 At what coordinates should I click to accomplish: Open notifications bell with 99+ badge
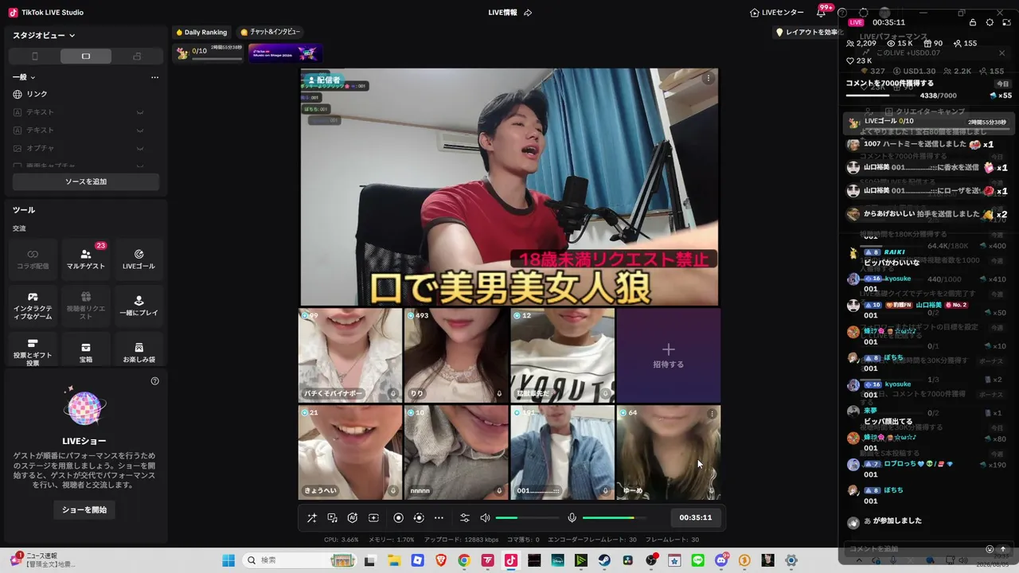[821, 13]
